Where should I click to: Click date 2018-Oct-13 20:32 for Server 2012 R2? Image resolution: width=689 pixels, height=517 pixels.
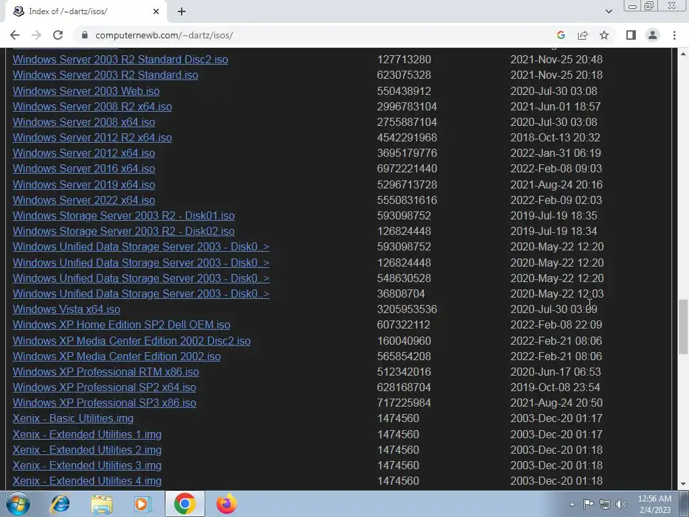[x=555, y=137]
